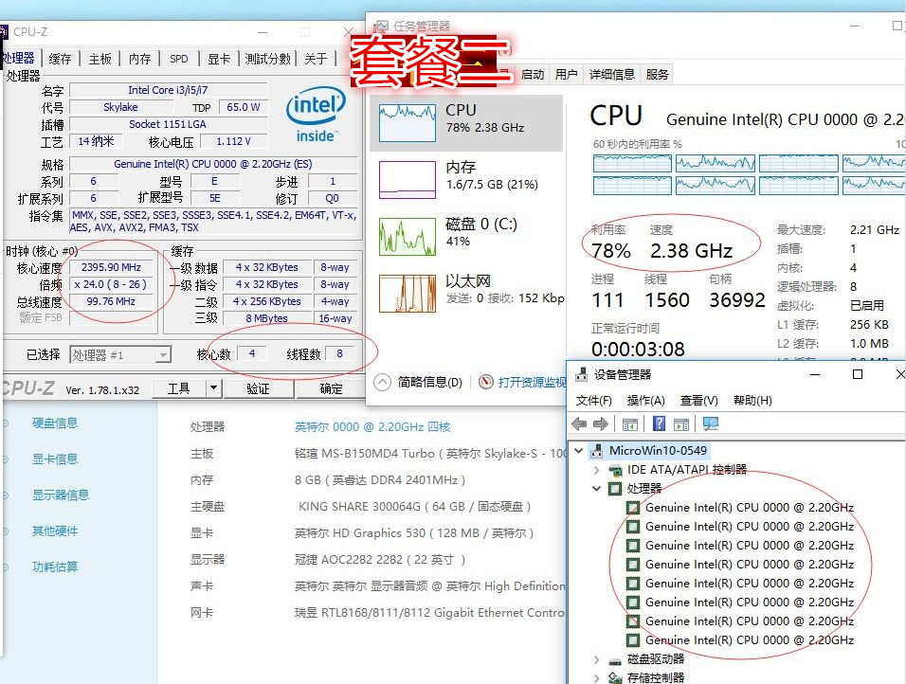This screenshot has width=906, height=684.
Task: Go back in Device Manager toolbar
Action: tap(578, 424)
